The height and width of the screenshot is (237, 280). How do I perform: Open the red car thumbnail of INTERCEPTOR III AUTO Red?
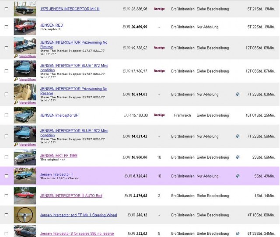pyautogui.click(x=25, y=195)
